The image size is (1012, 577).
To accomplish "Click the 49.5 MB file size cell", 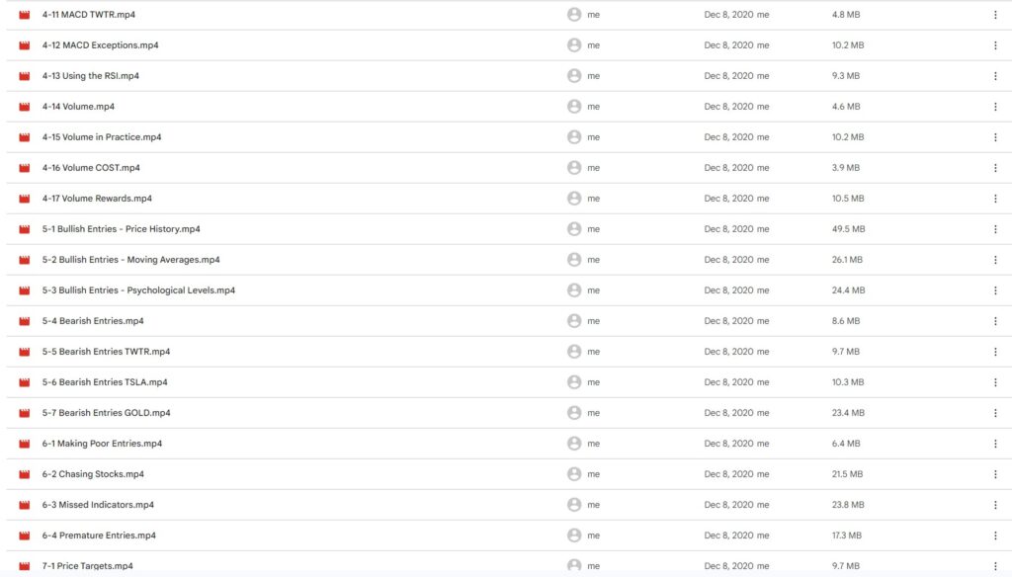I will pyautogui.click(x=848, y=229).
